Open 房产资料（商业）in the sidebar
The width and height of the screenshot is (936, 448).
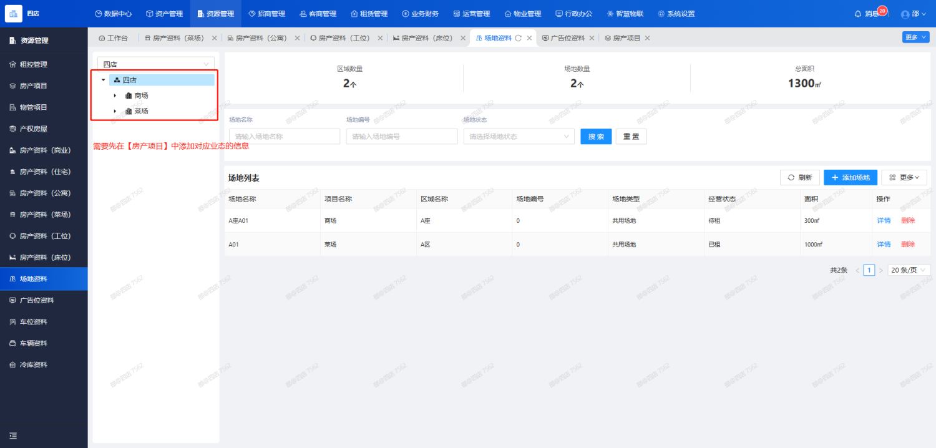44,150
